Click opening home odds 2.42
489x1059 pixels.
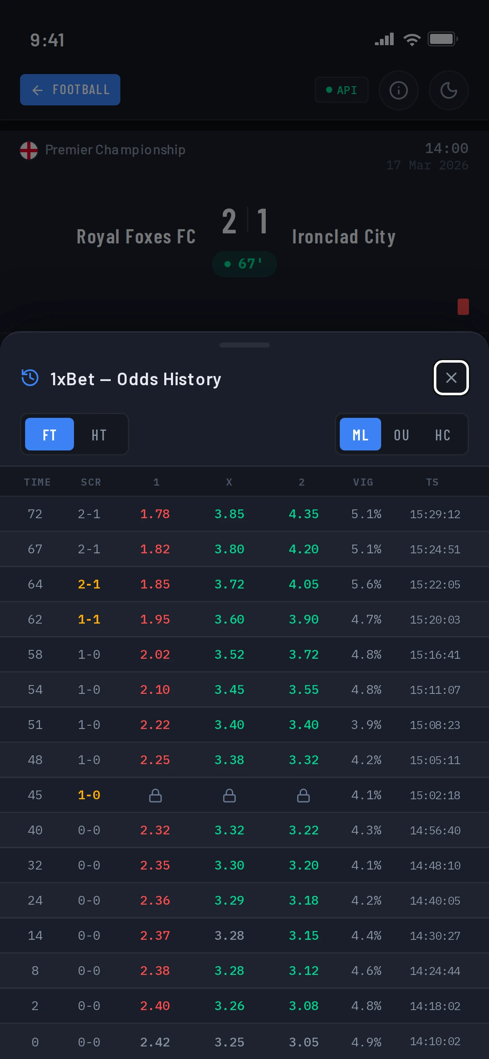[155, 1042]
